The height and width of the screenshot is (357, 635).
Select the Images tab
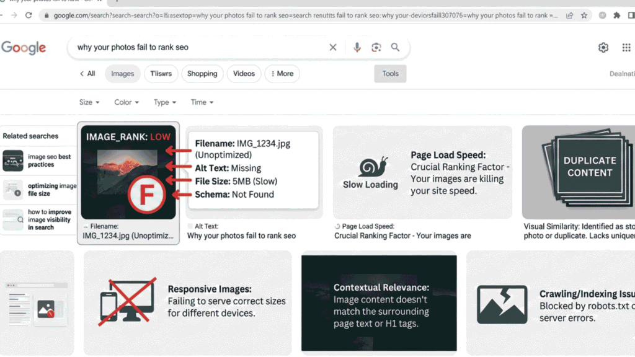tap(123, 74)
